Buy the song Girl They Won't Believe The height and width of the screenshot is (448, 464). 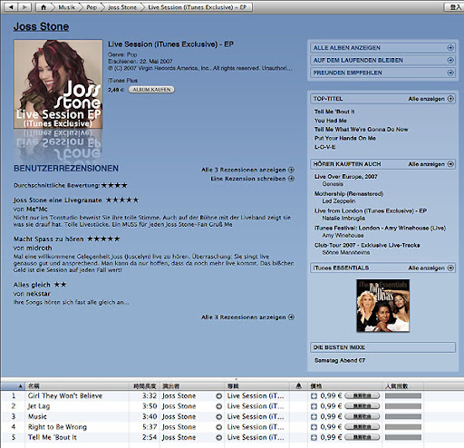point(362,396)
